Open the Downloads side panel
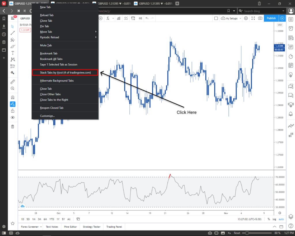The height and width of the screenshot is (236, 295). [x=4, y=26]
